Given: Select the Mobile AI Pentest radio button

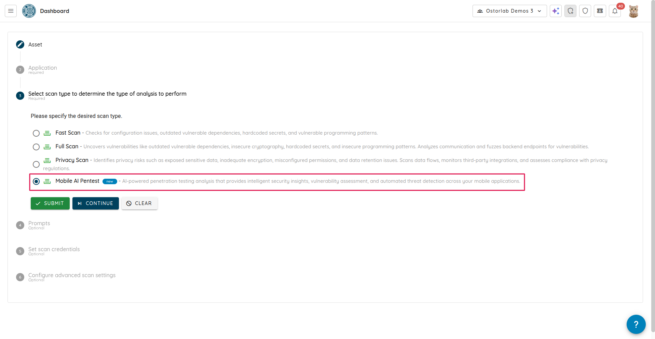Looking at the screenshot, I should click(x=36, y=181).
